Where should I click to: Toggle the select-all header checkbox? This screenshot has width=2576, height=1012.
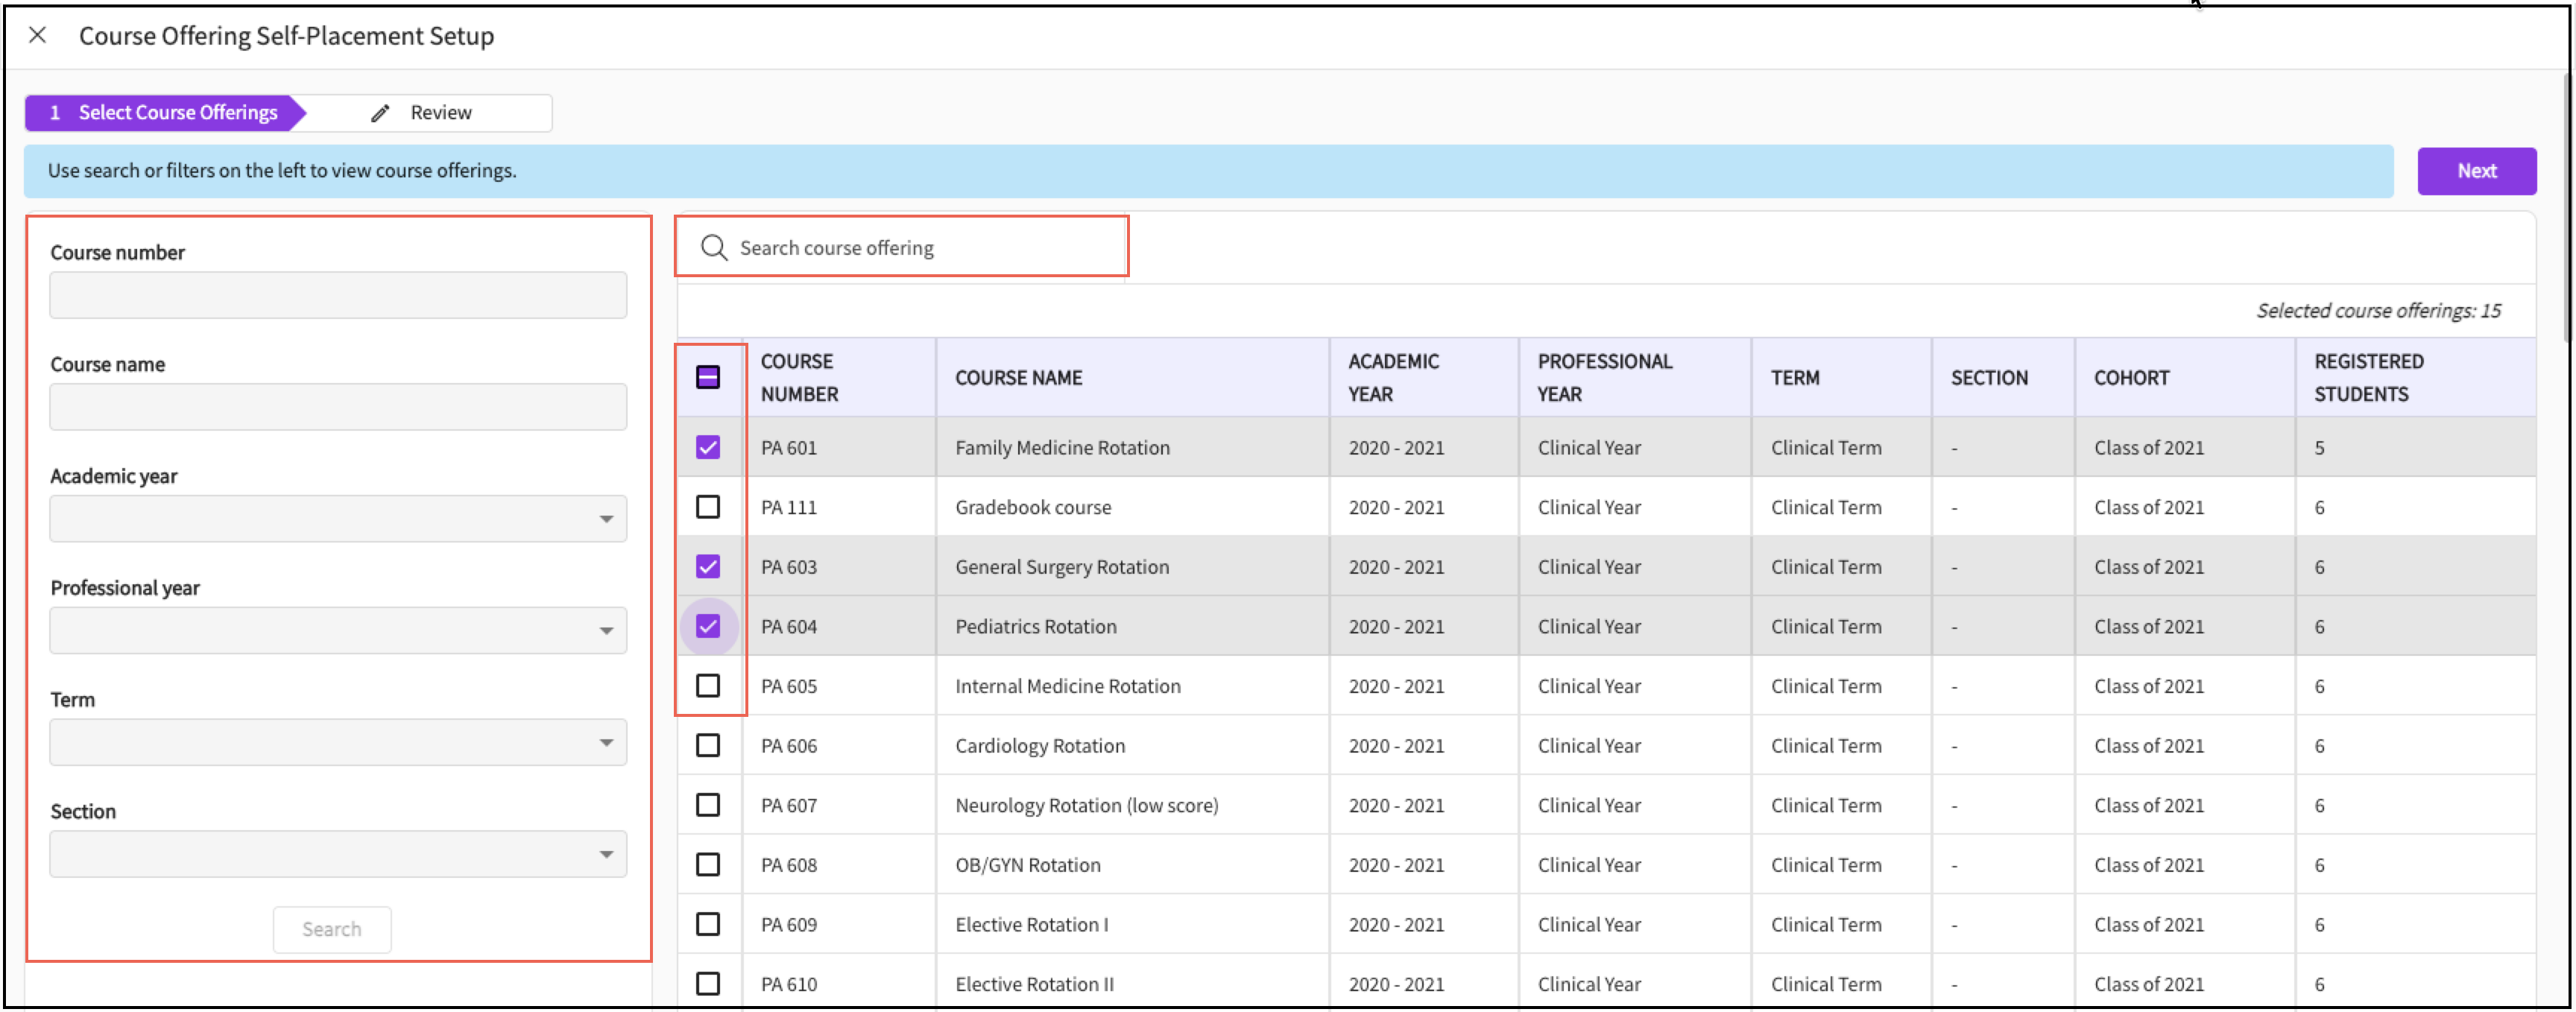708,377
